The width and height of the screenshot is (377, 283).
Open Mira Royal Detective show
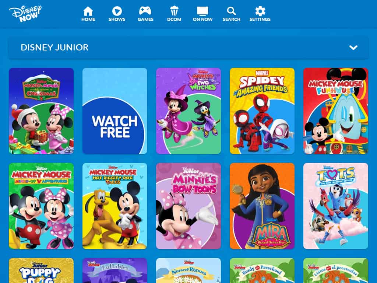click(x=262, y=206)
